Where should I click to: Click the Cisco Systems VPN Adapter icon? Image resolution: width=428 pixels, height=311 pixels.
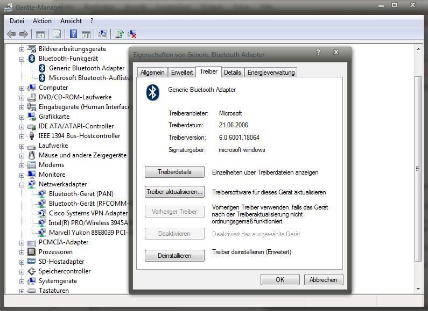click(42, 213)
